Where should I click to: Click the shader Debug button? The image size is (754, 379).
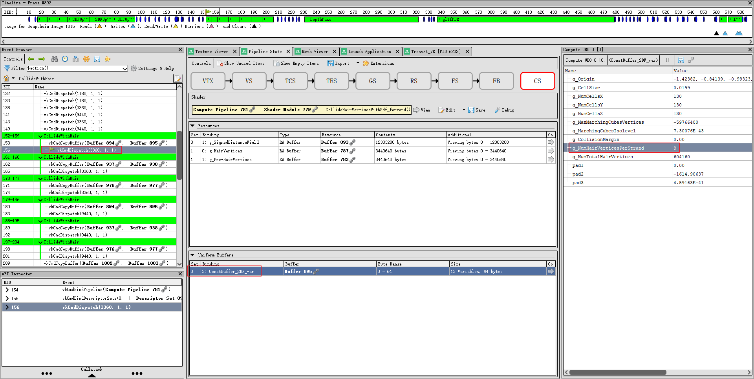pyautogui.click(x=504, y=110)
